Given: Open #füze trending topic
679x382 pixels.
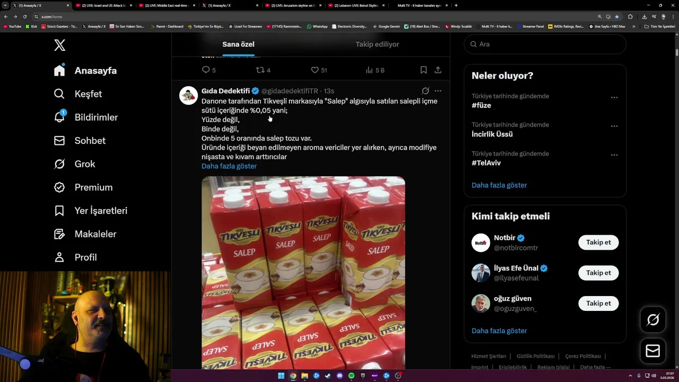Looking at the screenshot, I should click(481, 106).
